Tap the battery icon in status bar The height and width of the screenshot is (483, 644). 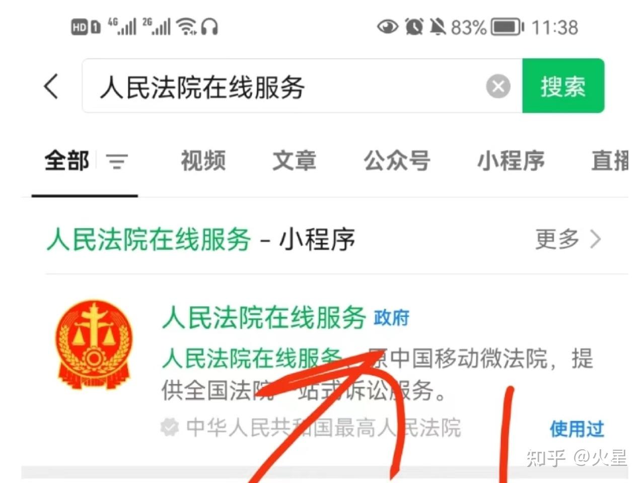(x=508, y=27)
